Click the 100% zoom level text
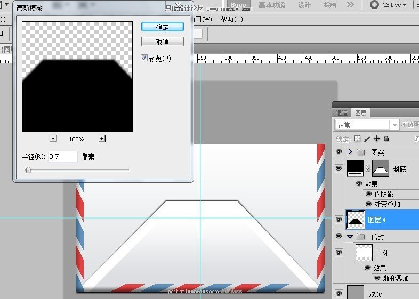 point(76,139)
